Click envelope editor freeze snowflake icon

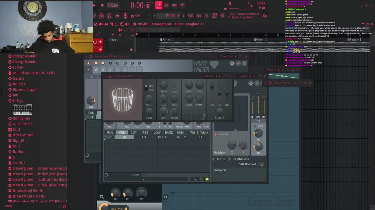coord(189,179)
